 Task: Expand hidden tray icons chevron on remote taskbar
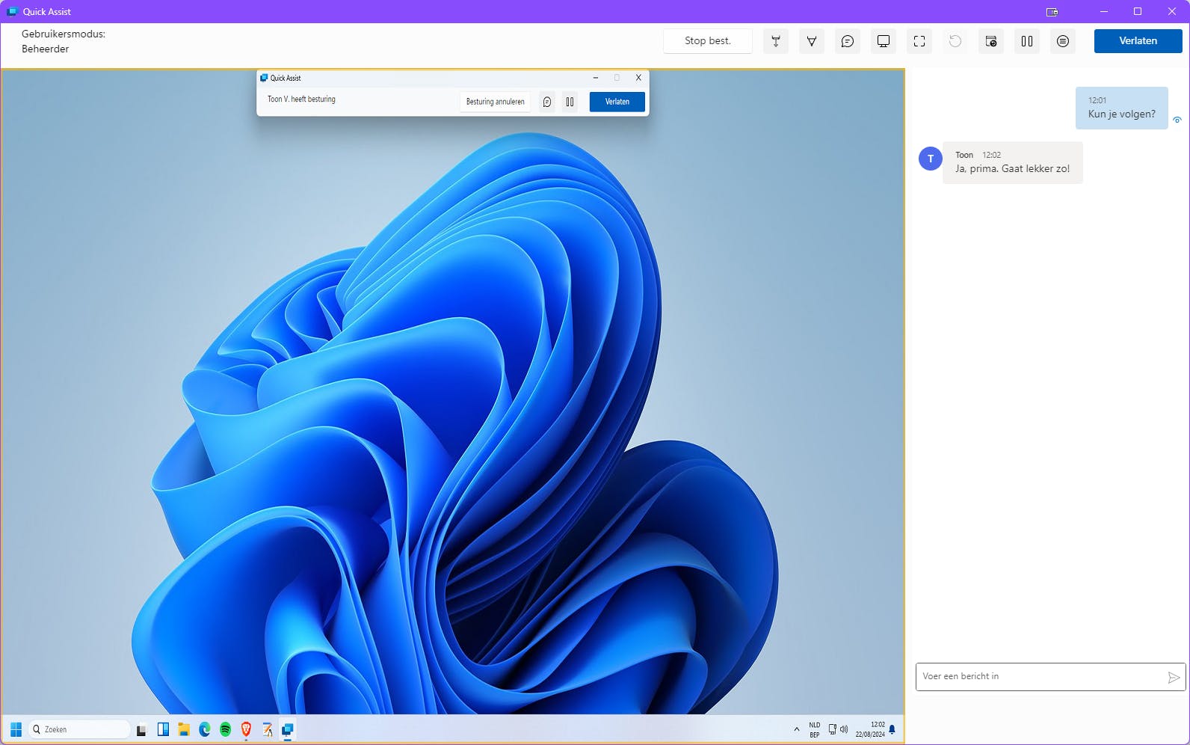(x=797, y=729)
